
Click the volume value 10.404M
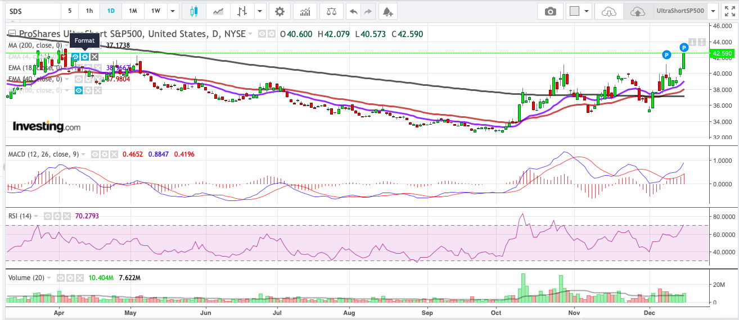101,278
